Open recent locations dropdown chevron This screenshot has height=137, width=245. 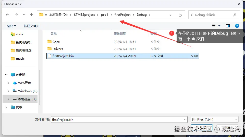pos(24,15)
